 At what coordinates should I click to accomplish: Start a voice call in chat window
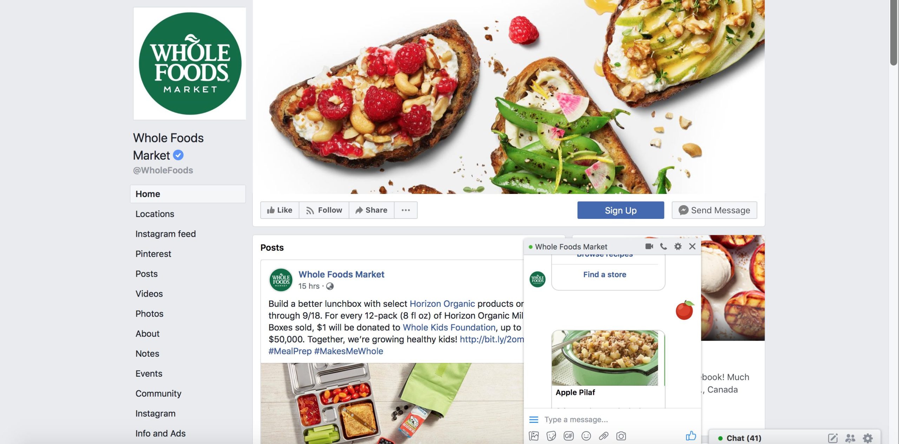point(663,247)
